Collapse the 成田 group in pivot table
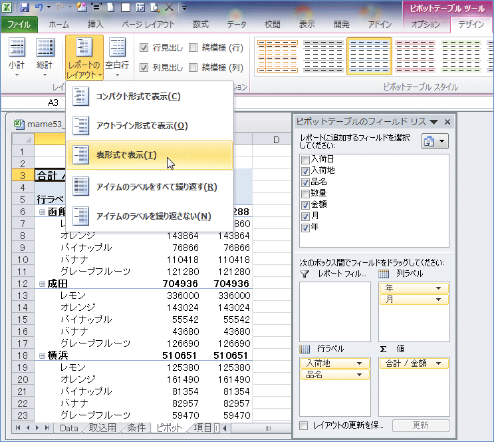This screenshot has height=442, width=494. (42, 283)
